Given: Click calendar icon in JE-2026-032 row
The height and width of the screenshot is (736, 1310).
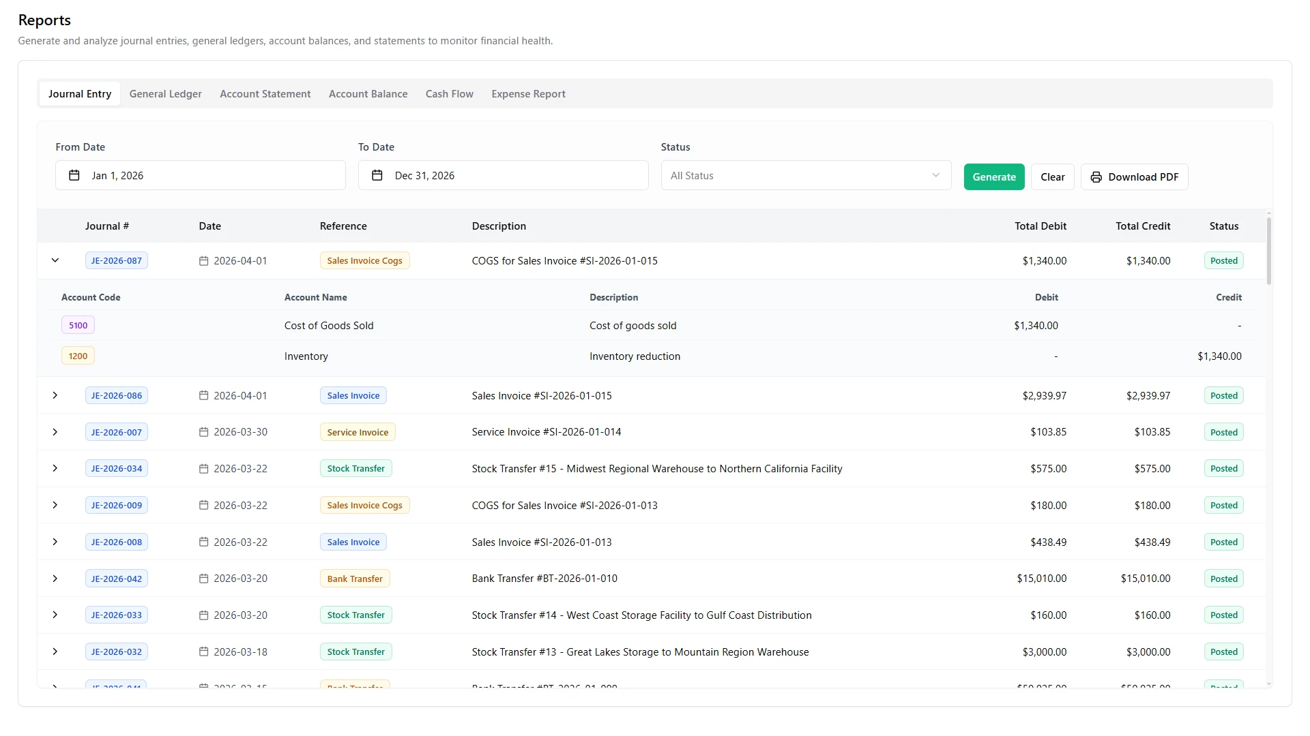Looking at the screenshot, I should [x=203, y=651].
